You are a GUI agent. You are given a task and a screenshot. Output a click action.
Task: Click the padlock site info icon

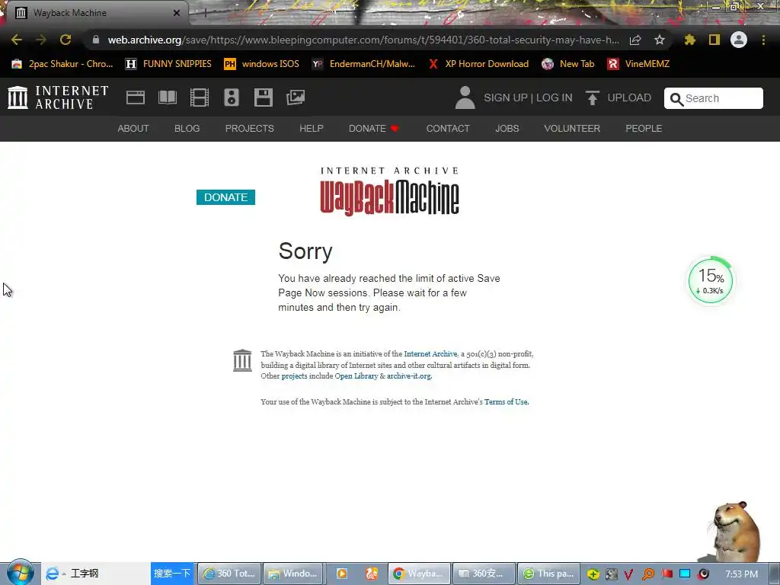point(96,40)
